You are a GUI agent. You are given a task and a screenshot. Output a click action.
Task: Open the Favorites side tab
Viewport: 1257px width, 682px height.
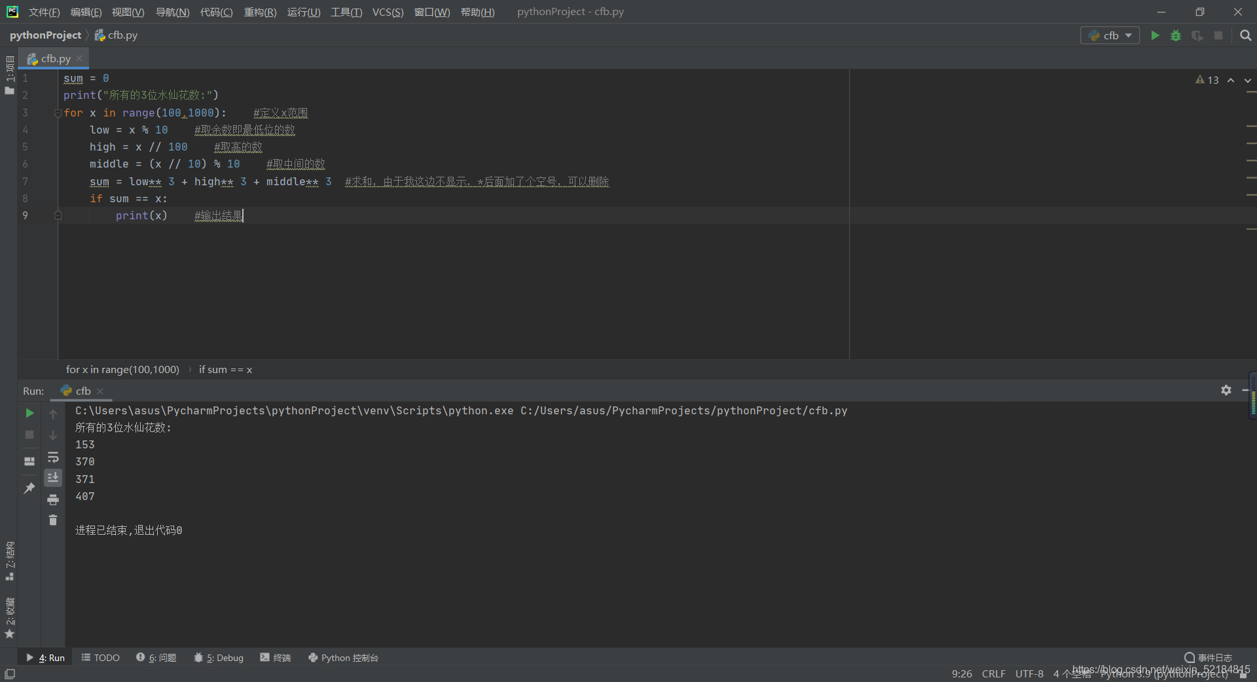(x=9, y=618)
